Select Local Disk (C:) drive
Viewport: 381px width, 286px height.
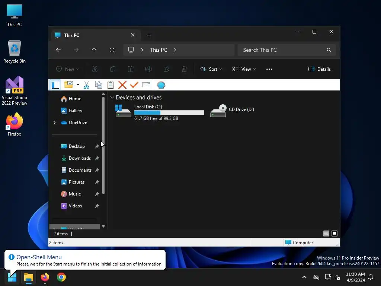[159, 112]
